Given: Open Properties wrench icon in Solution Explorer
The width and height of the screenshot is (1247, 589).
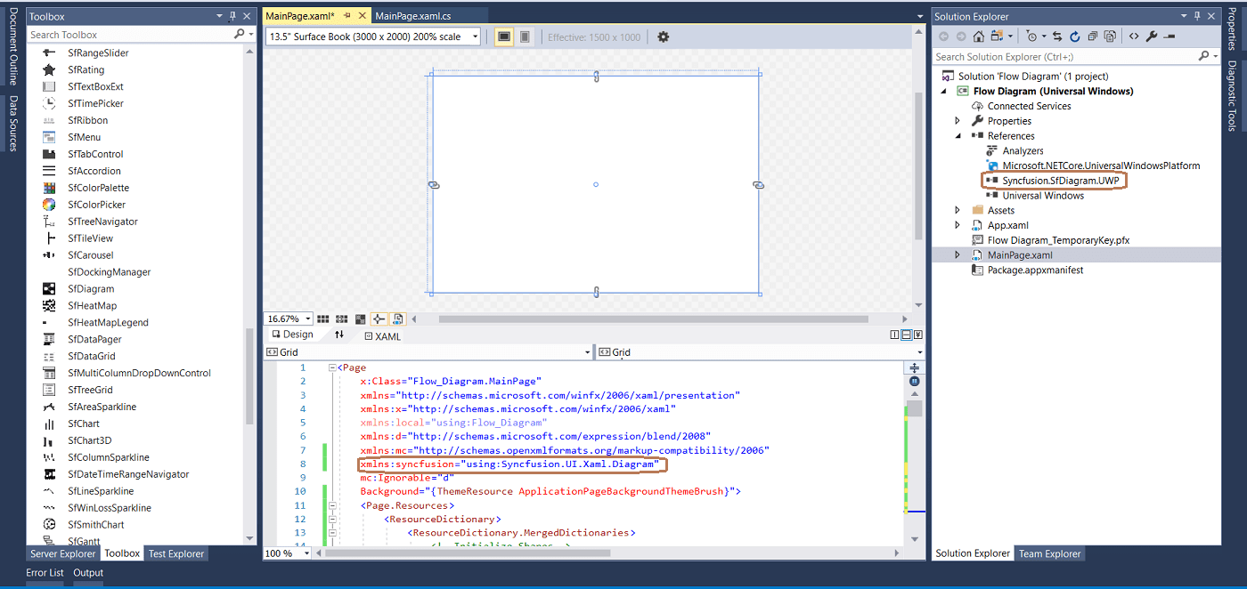Looking at the screenshot, I should click(1151, 36).
